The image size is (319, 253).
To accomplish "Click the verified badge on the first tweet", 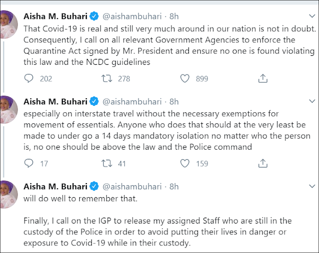I will [x=94, y=16].
